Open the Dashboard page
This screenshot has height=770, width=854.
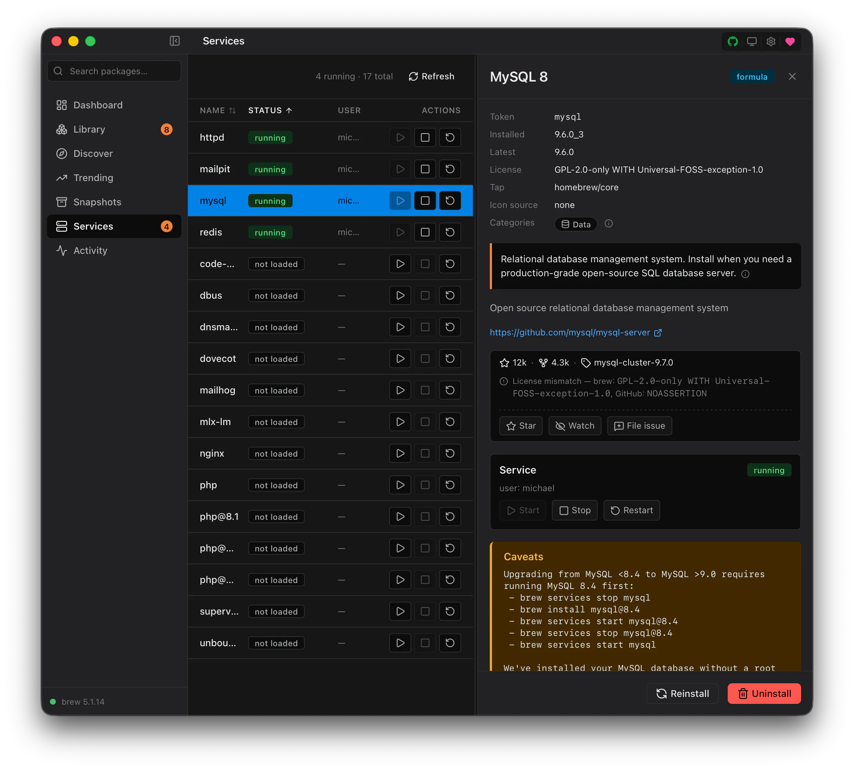[114, 105]
